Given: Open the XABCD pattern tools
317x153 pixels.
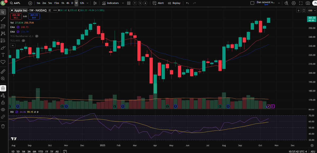Looking at the screenshot, I should coord(3,34).
